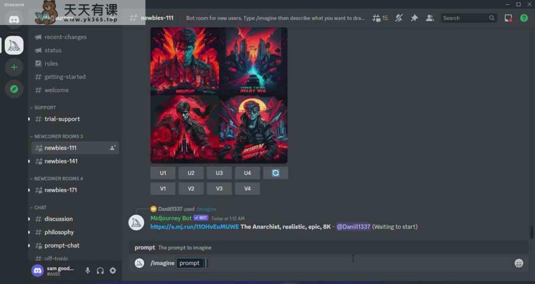Click the @Daniil1337 mention
The height and width of the screenshot is (284, 535).
pyautogui.click(x=354, y=227)
